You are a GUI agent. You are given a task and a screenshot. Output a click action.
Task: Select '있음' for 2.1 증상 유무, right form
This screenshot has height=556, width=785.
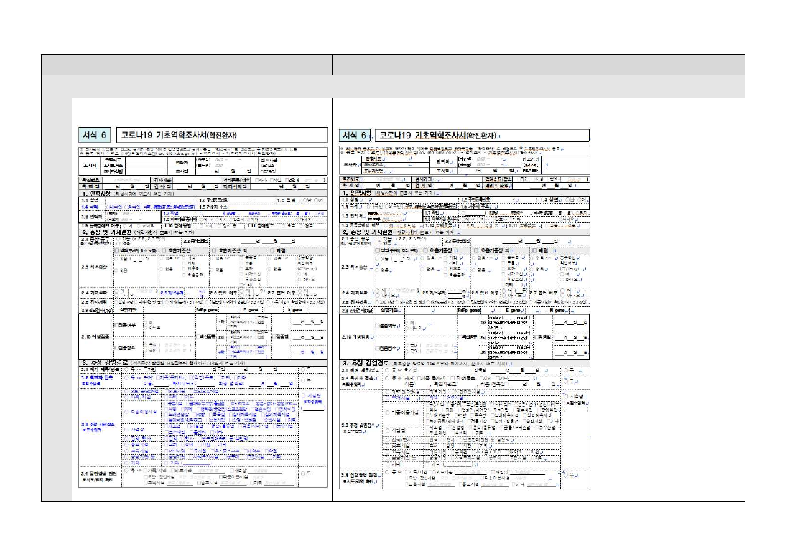tap(379, 239)
